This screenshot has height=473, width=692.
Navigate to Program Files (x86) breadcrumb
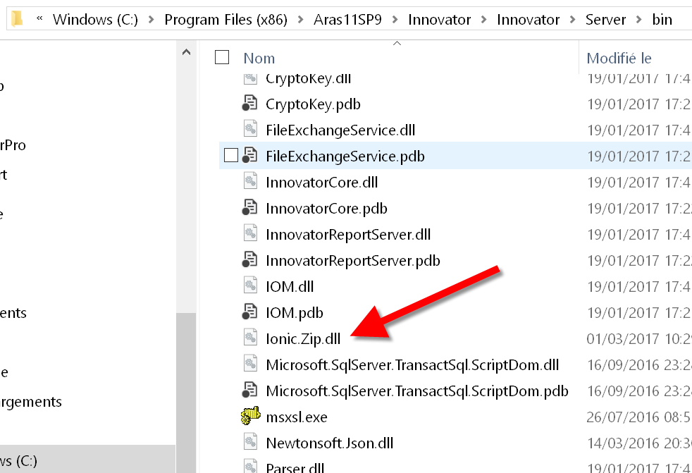point(225,20)
